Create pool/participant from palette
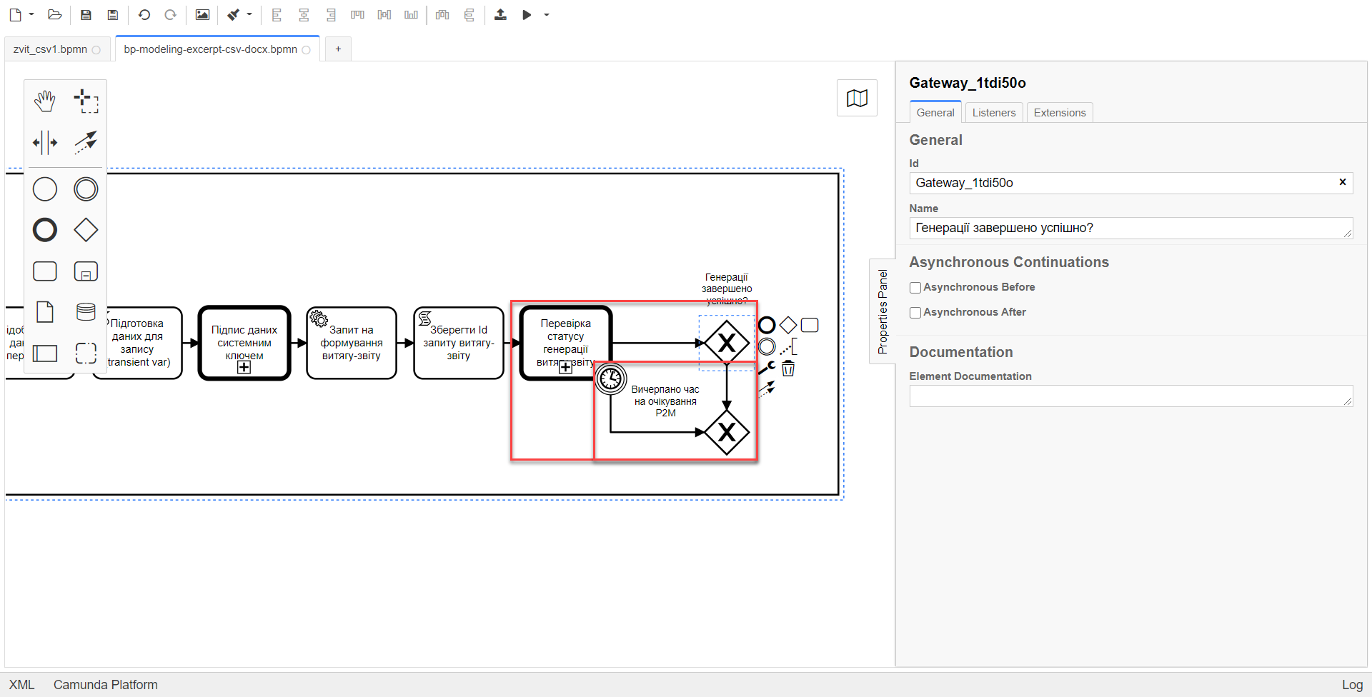The width and height of the screenshot is (1372, 697). click(44, 353)
